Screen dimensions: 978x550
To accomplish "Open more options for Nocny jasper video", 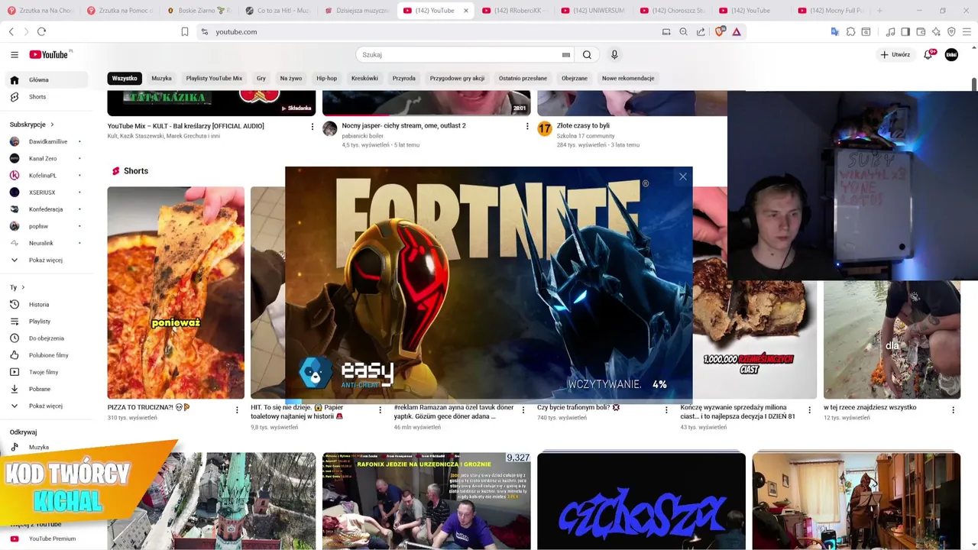I will coord(526,127).
